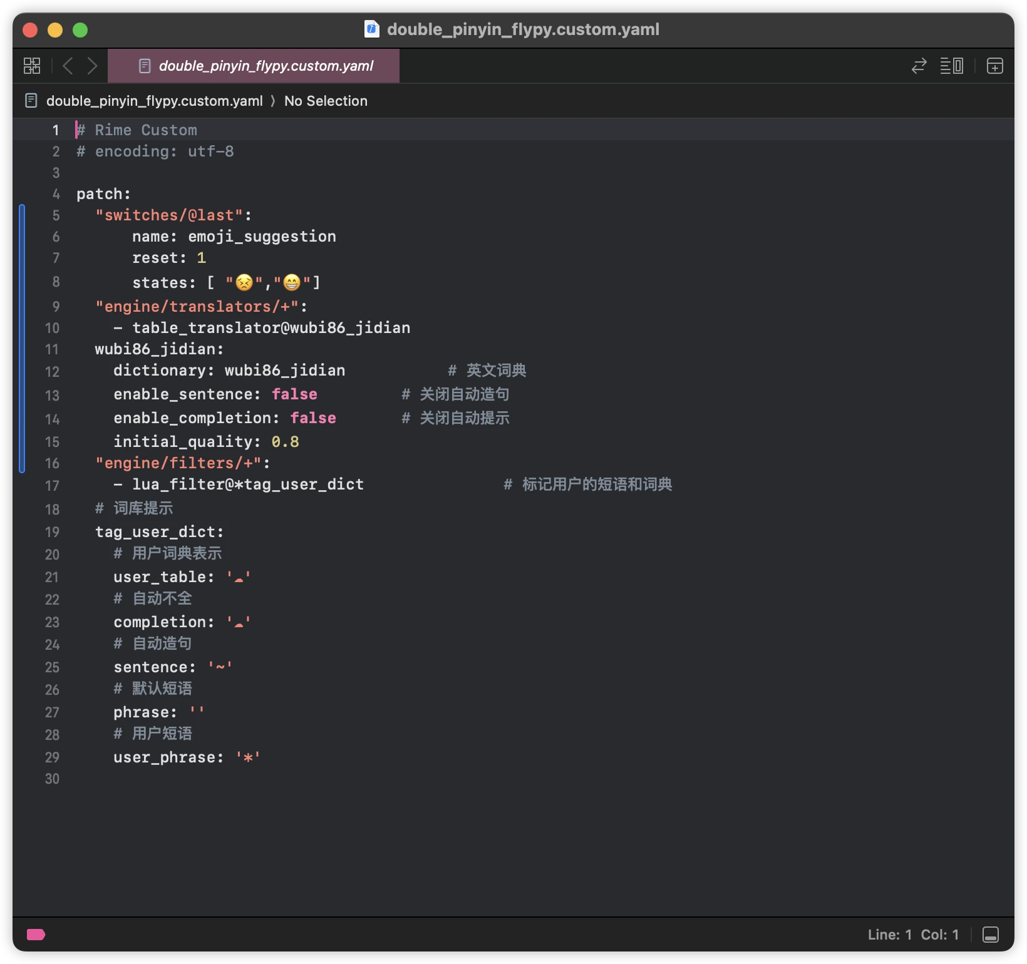Go back with the left chevron

pyautogui.click(x=68, y=66)
